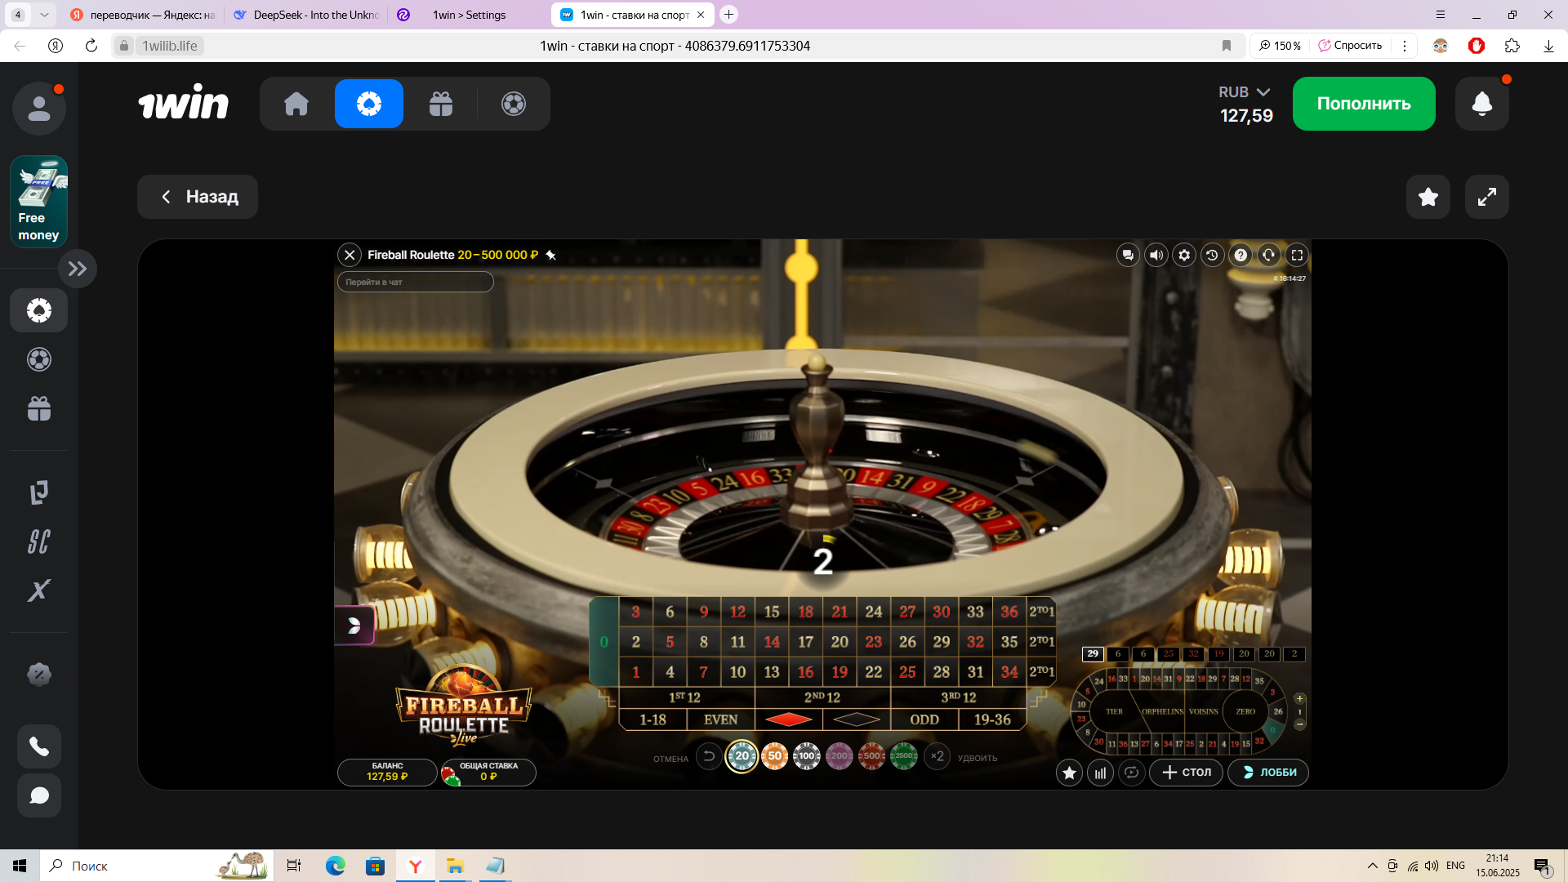
Task: Select the 50 value chip
Action: coord(774,756)
